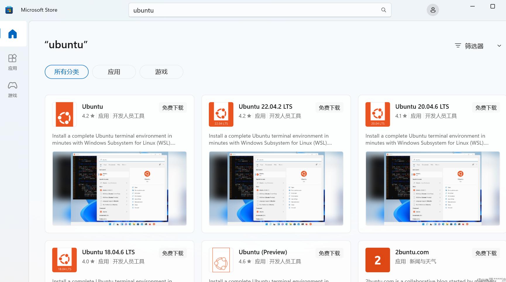Click 免费下载 for Ubuntu
Image resolution: width=506 pixels, height=282 pixels.
tap(173, 108)
